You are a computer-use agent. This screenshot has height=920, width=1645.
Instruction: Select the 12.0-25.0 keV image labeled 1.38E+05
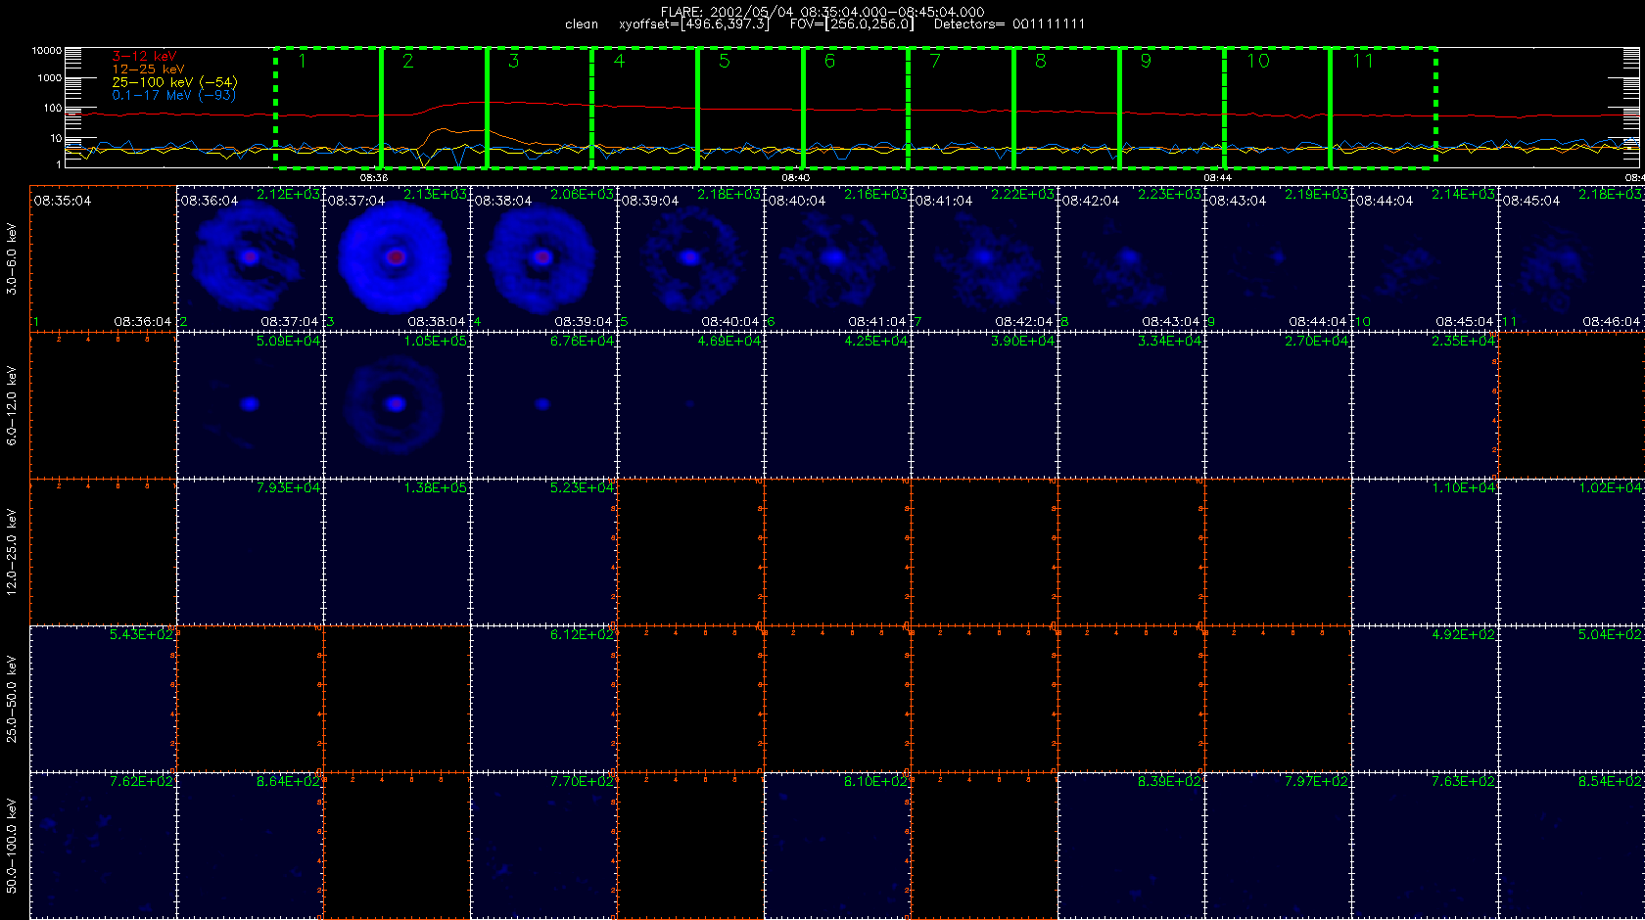[x=397, y=551]
